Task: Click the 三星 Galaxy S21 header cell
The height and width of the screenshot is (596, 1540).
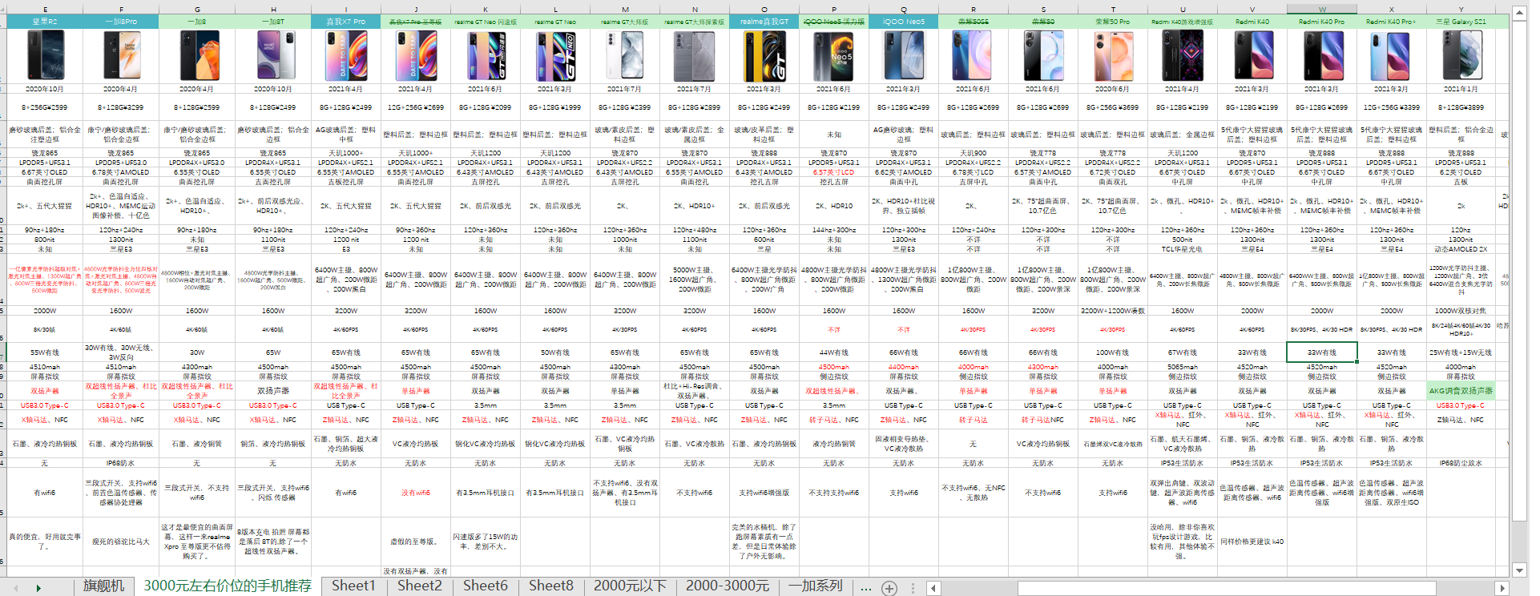Action: point(1461,22)
